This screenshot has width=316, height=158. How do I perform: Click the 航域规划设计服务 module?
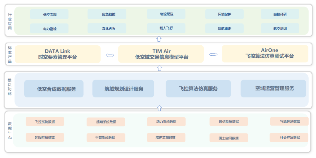point(123,88)
